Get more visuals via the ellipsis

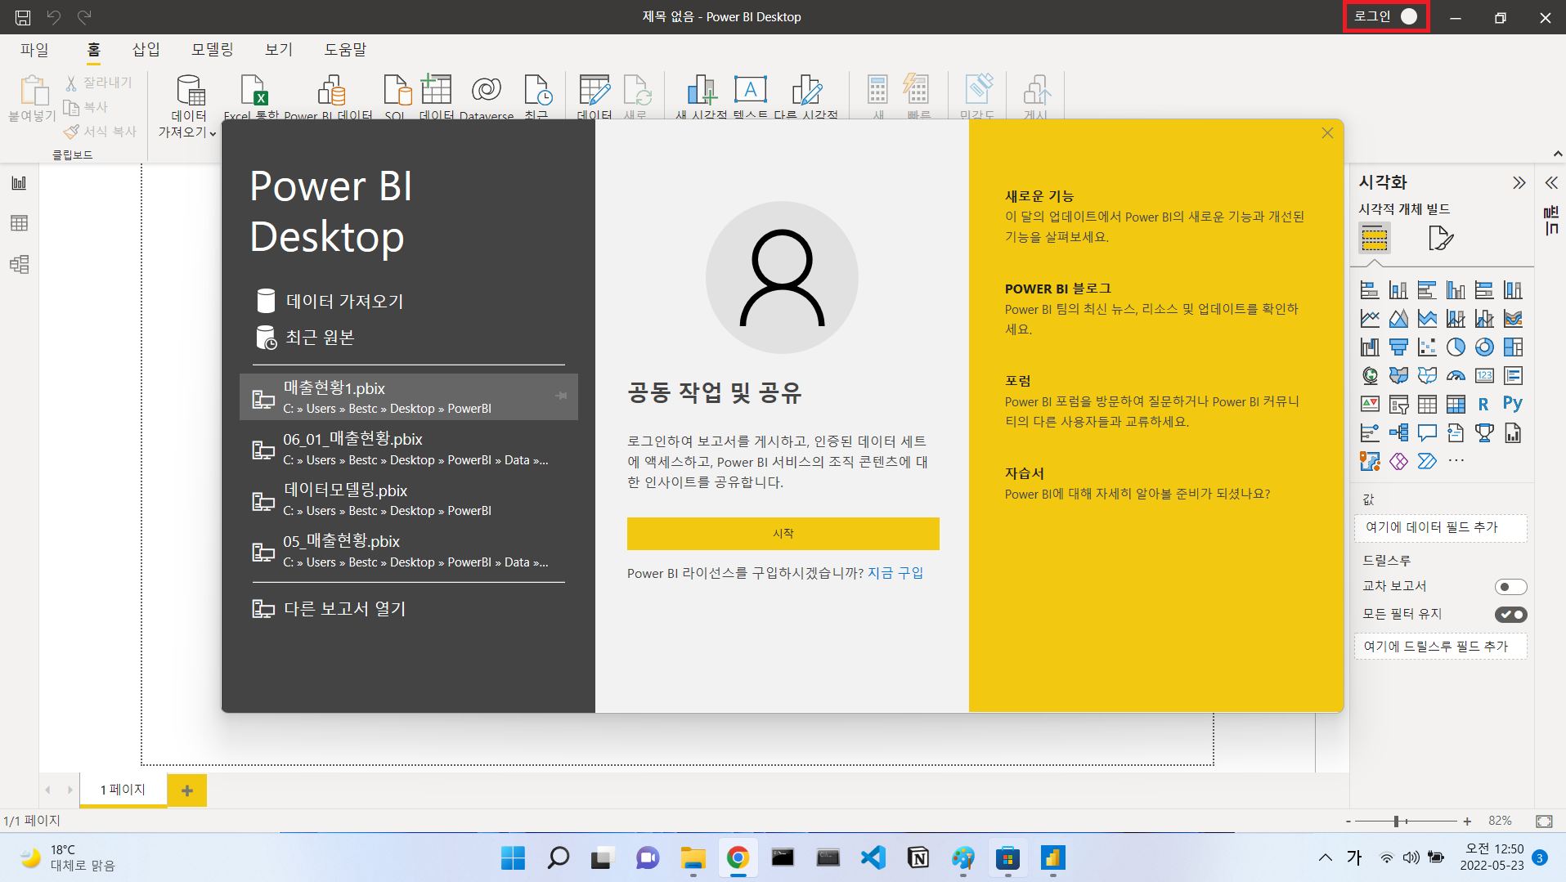tap(1456, 461)
